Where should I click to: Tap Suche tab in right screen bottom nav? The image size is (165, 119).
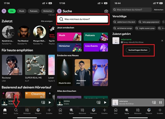point(127,111)
